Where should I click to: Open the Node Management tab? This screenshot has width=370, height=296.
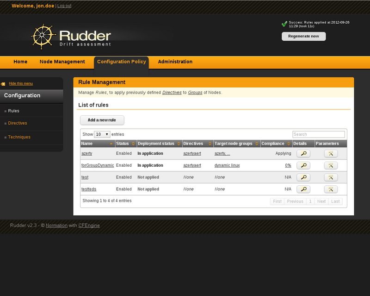point(62,62)
